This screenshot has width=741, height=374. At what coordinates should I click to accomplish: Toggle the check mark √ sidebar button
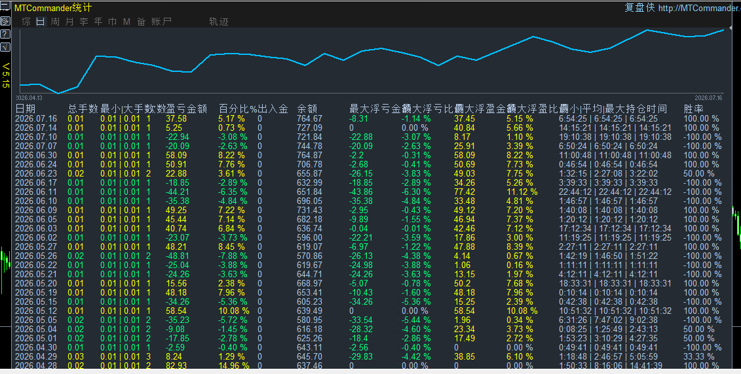[x=5, y=47]
